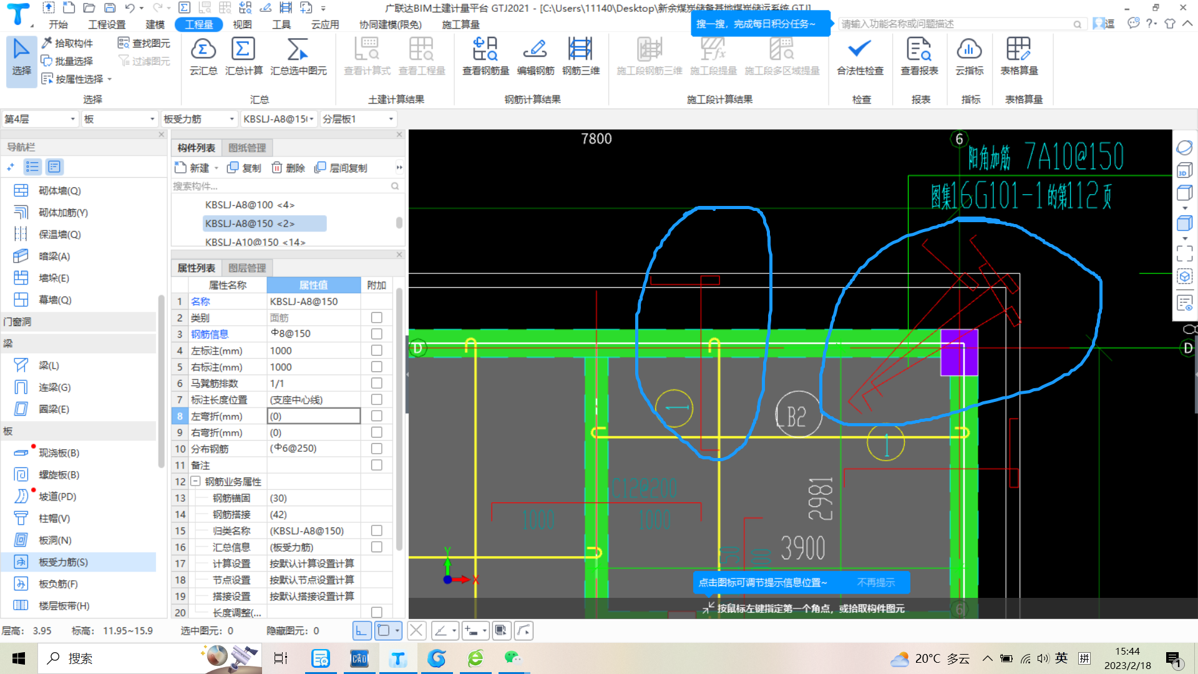
Task: Select 螺旋板(B) in navigation panel
Action: pos(59,474)
